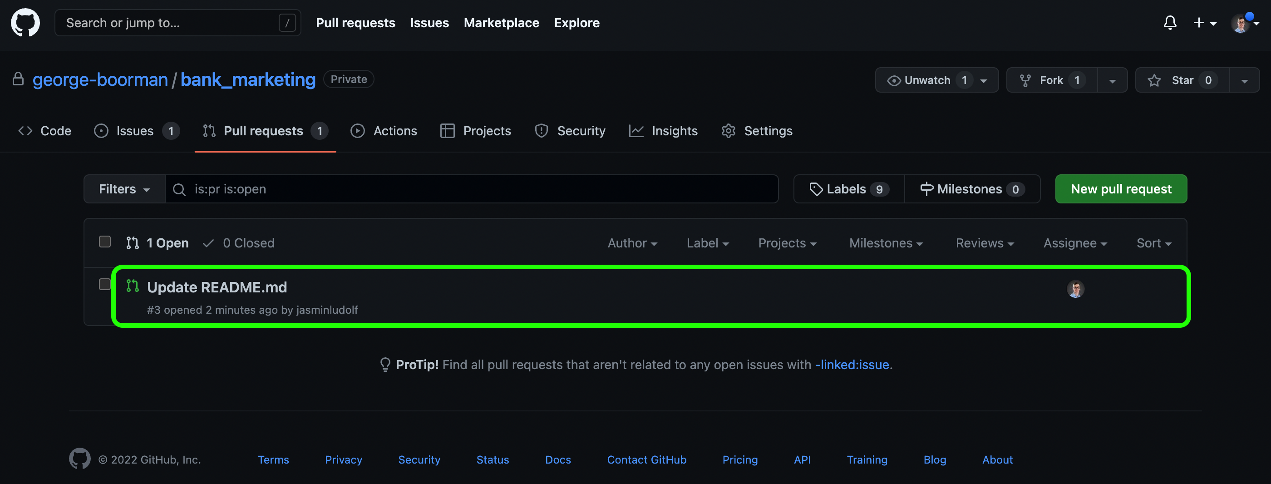Check the Update README.md row checkbox
The image size is (1271, 484).
[104, 285]
